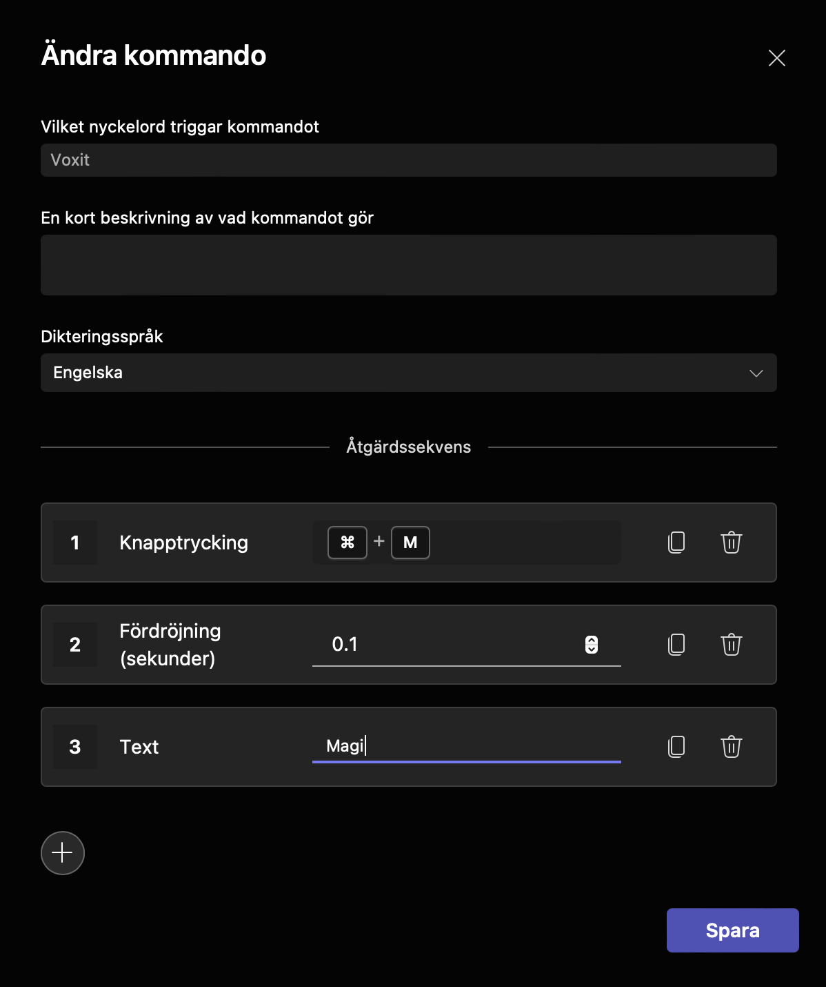826x987 pixels.
Task: Click the step number 1 badge
Action: 74,543
